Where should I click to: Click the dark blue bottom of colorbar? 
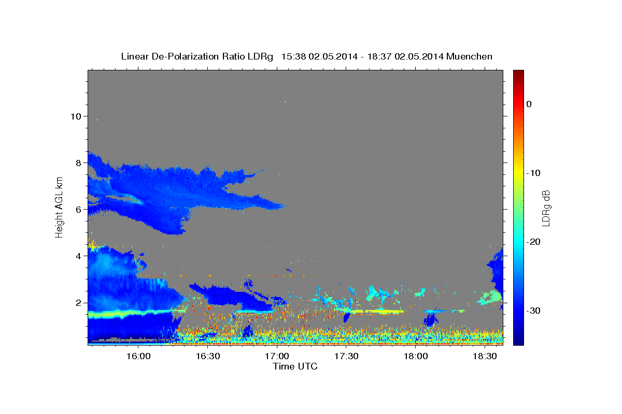tap(518, 342)
